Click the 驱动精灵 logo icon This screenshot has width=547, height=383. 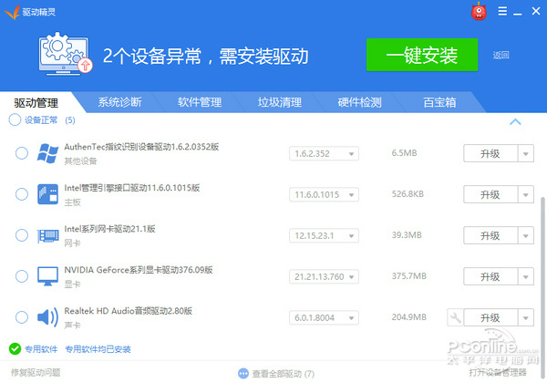12,12
